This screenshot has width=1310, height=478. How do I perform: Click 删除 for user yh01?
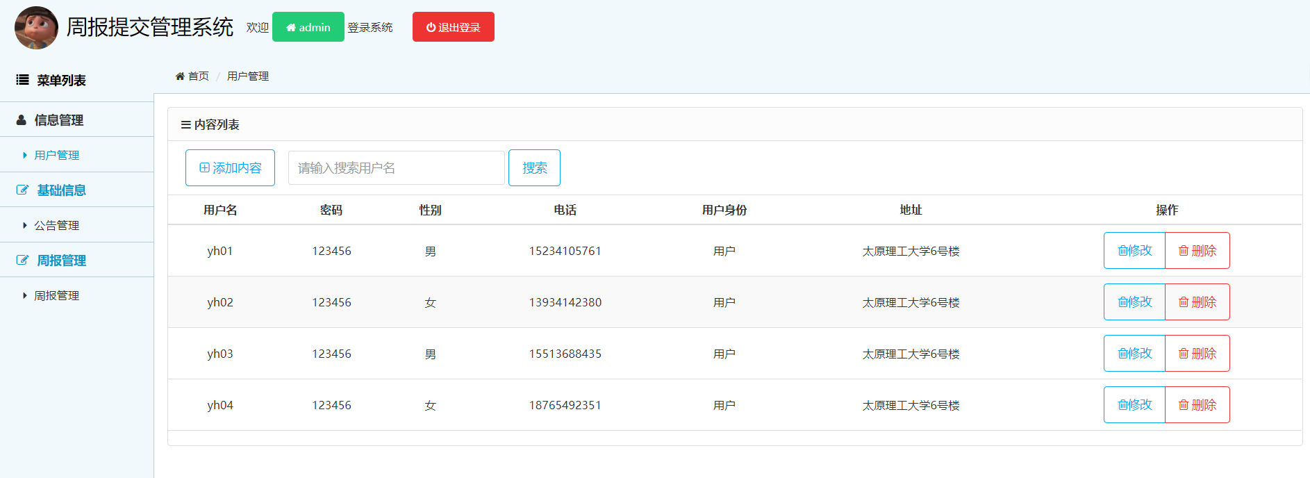(x=1197, y=251)
